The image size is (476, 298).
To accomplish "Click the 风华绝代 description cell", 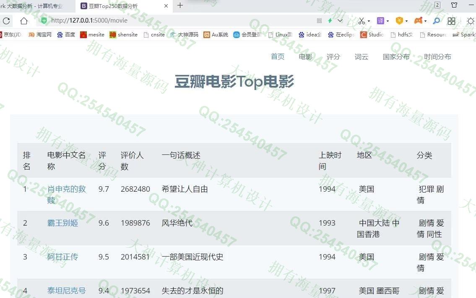I will pos(177,223).
